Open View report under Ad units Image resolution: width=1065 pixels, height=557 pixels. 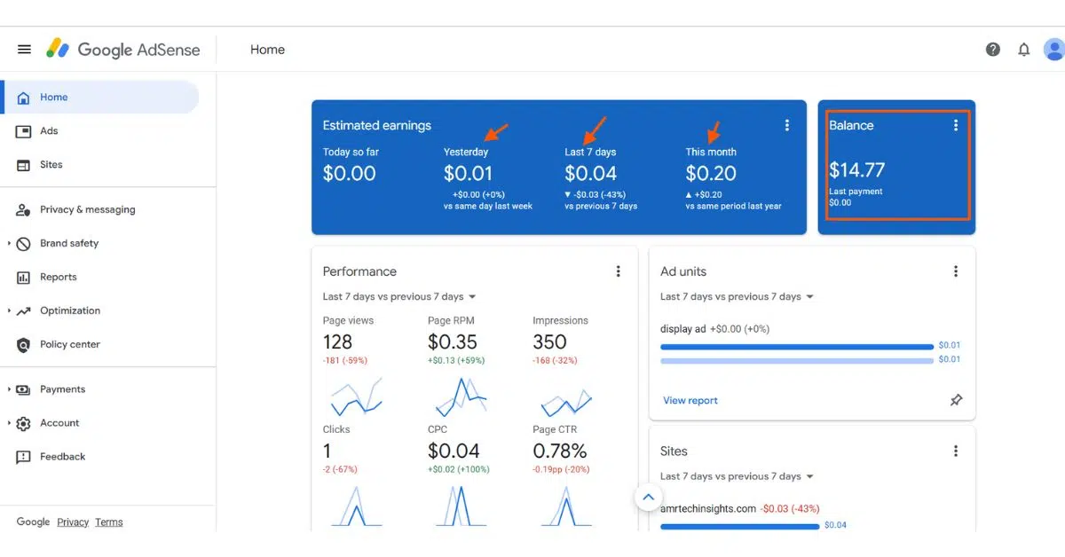[690, 400]
